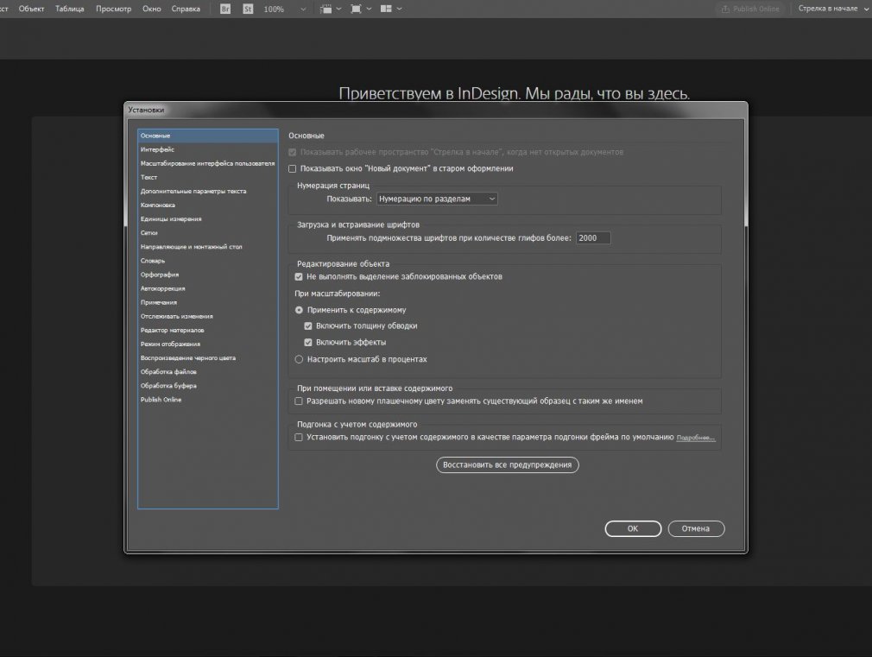Select Обработка файлов category

pos(208,372)
